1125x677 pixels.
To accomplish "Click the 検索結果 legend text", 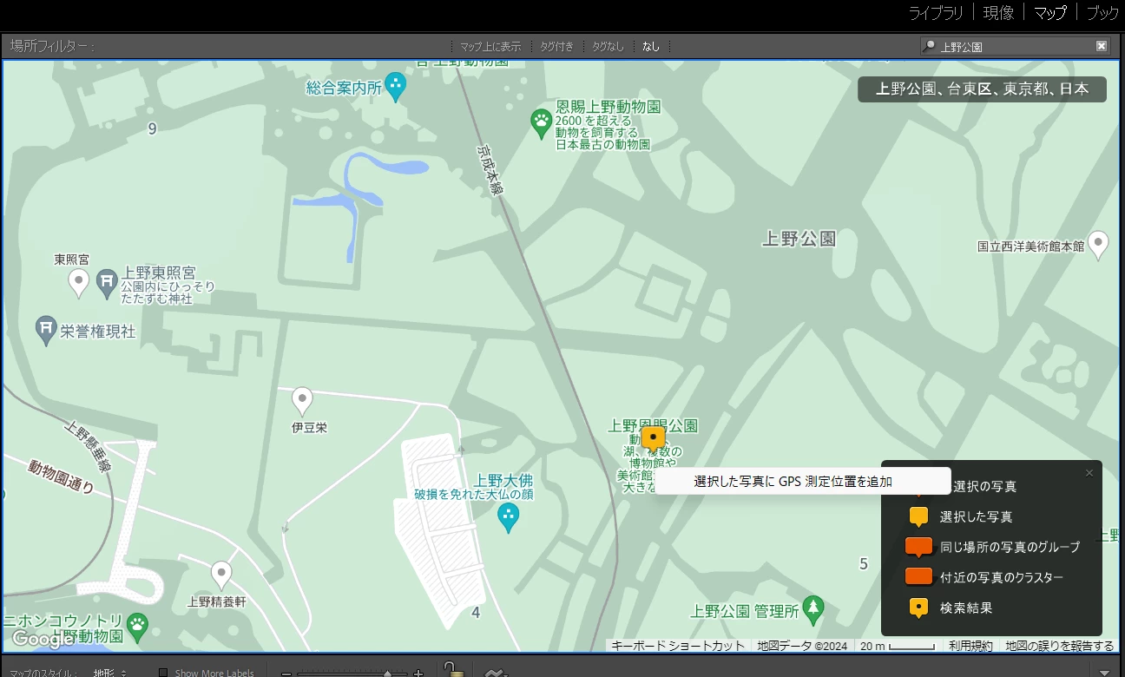I will click(966, 608).
